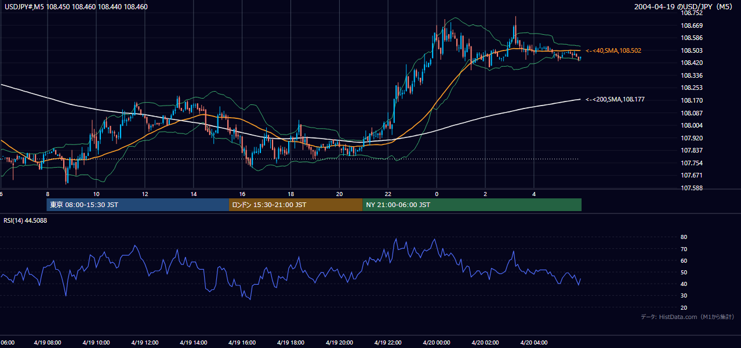Screen dimensions: 741x348
Task: Click the 4/19 22:00 time axis label
Action: 388,342
